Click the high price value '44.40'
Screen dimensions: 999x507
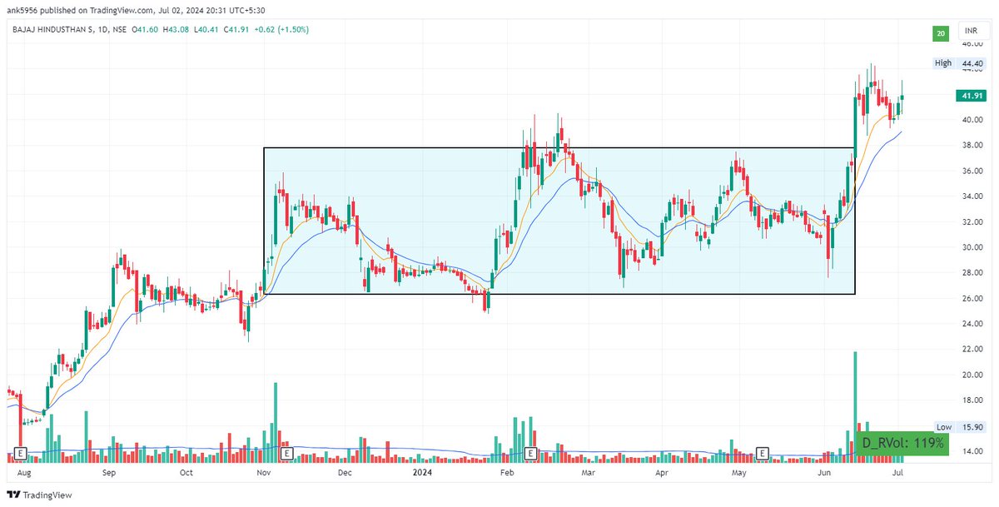pyautogui.click(x=972, y=62)
